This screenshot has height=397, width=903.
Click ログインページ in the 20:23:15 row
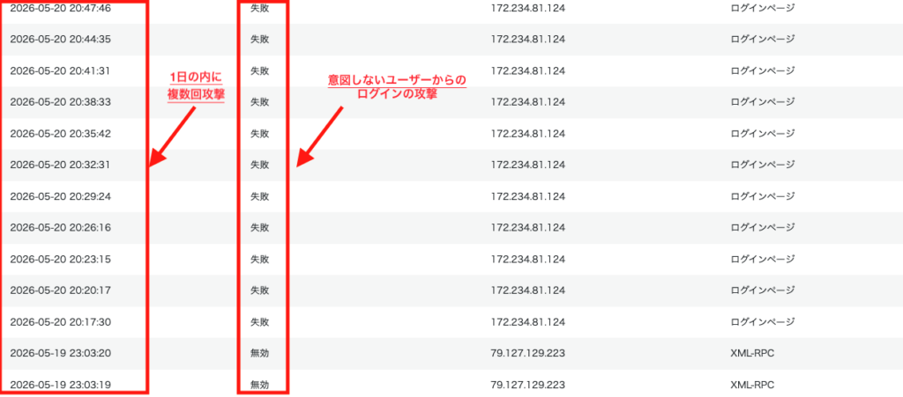(x=763, y=259)
